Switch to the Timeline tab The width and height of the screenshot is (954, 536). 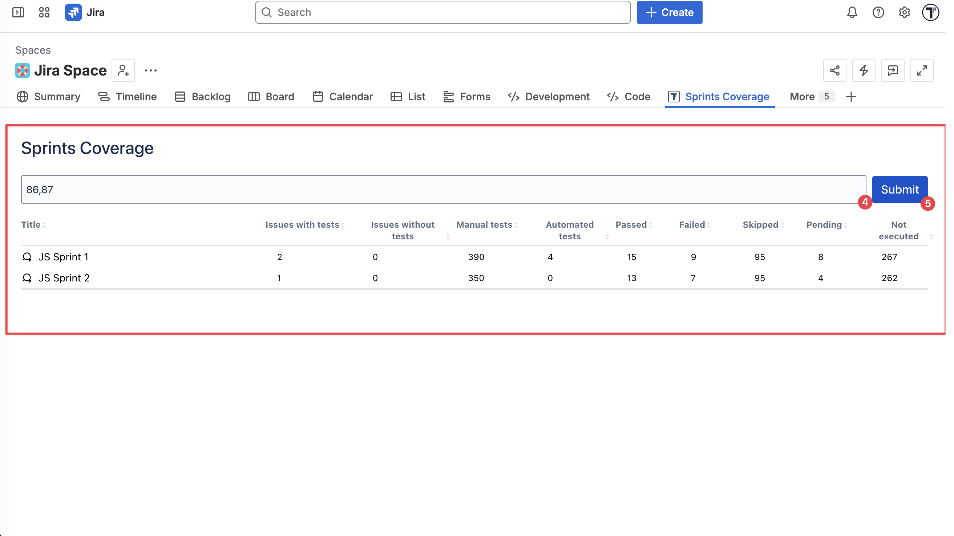click(x=128, y=97)
